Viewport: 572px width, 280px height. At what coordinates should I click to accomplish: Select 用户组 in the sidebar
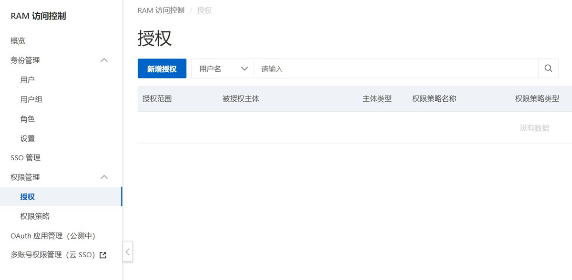click(31, 99)
